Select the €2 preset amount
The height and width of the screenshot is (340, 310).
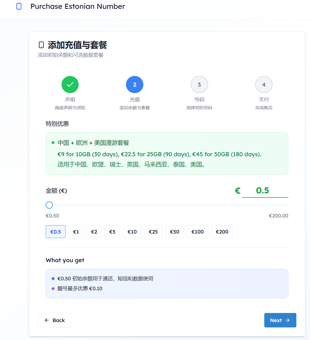click(94, 232)
